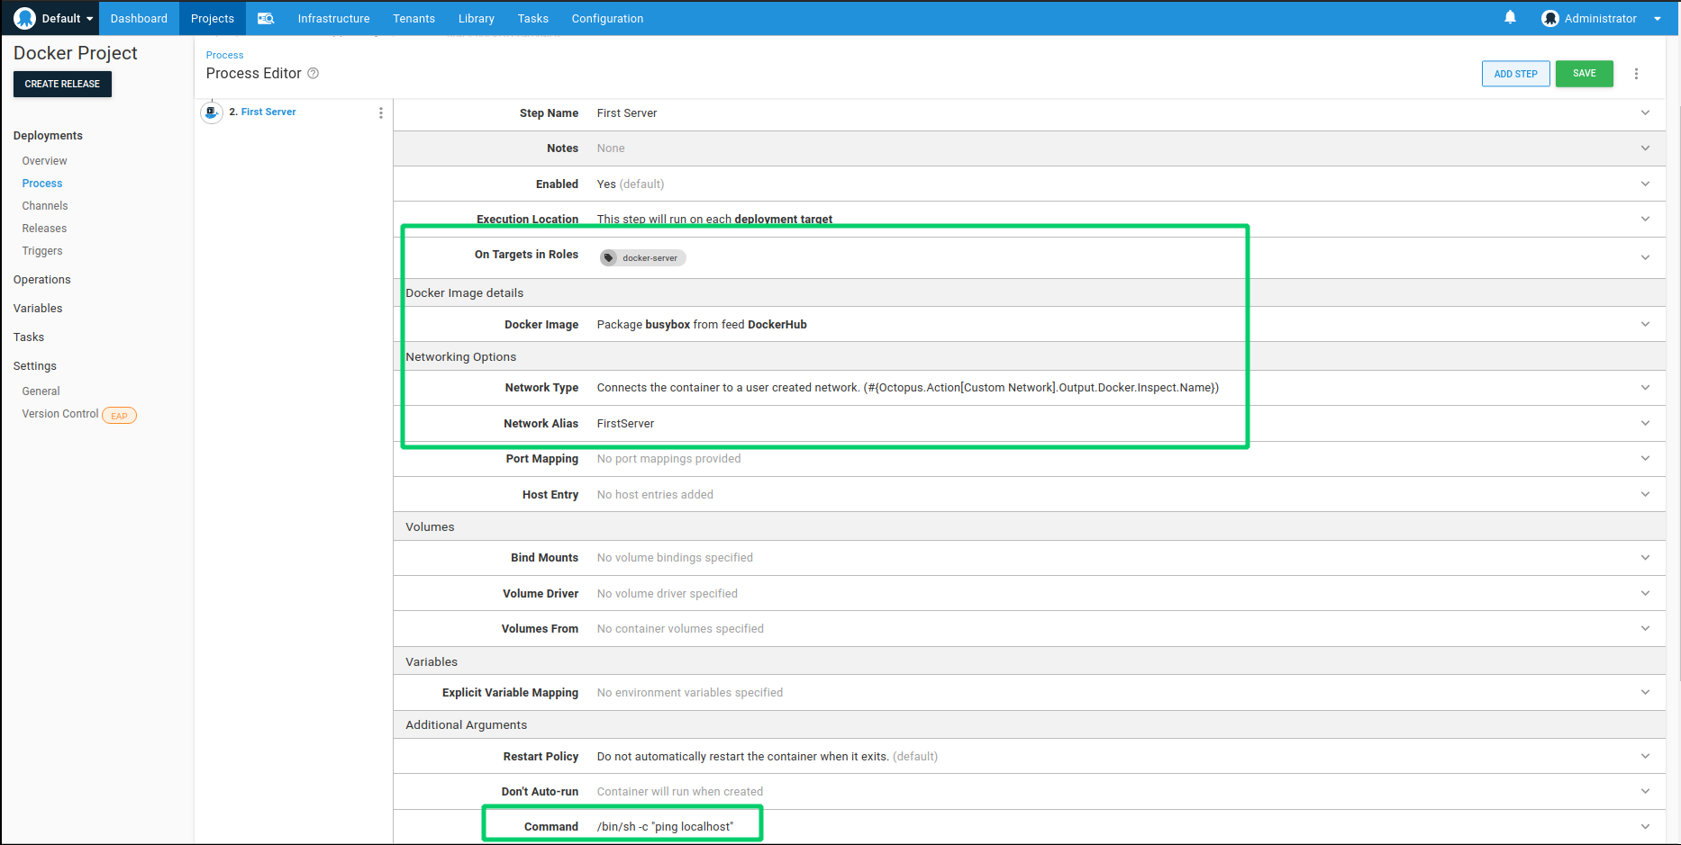Open the Tenants menu
This screenshot has height=845, width=1681.
point(413,18)
